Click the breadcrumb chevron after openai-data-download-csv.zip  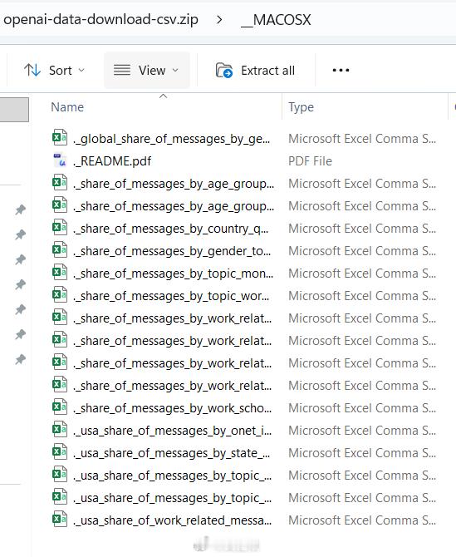coord(219,20)
